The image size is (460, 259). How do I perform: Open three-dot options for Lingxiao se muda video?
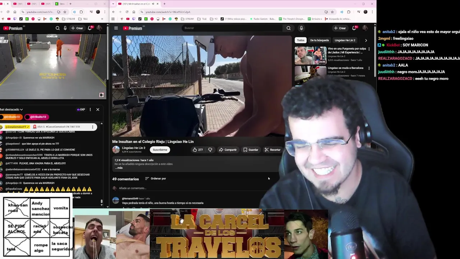pyautogui.click(x=369, y=68)
